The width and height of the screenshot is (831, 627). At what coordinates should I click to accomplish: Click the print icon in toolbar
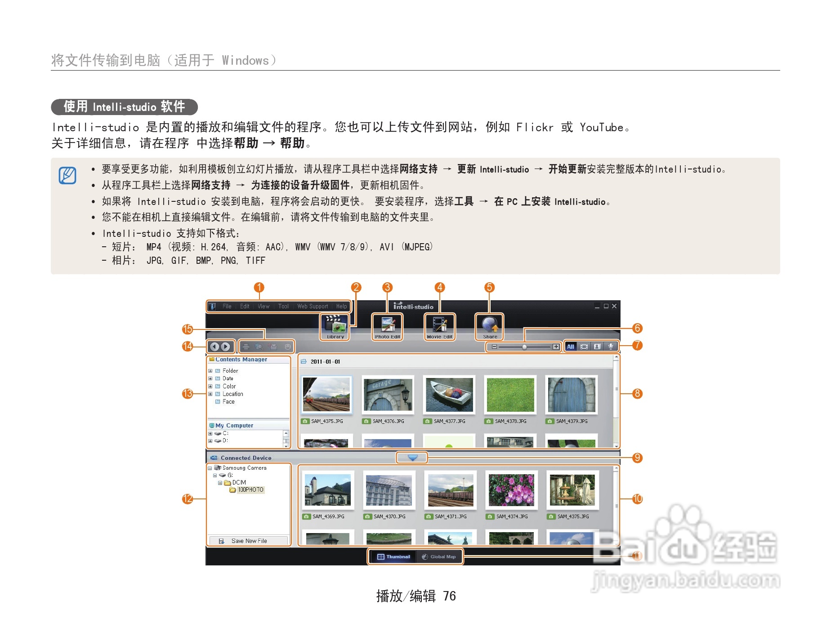pos(246,347)
